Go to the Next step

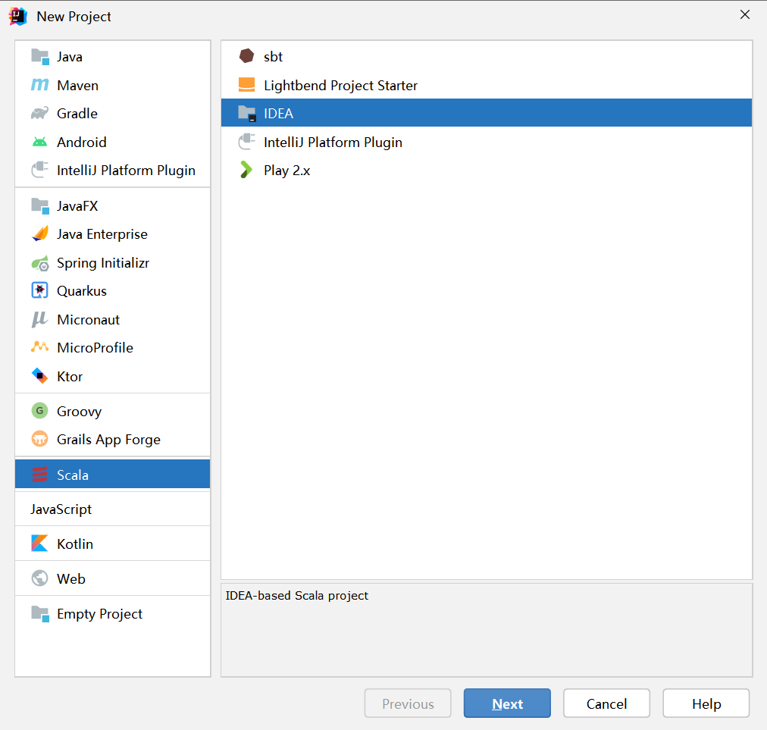(x=507, y=703)
